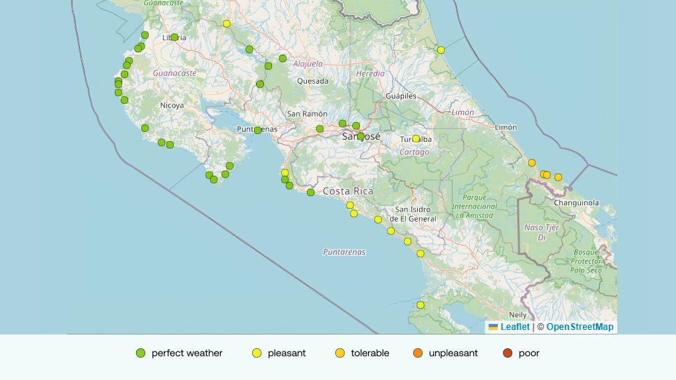Click the green perfect weather legend dot
The width and height of the screenshot is (676, 380).
[141, 354]
